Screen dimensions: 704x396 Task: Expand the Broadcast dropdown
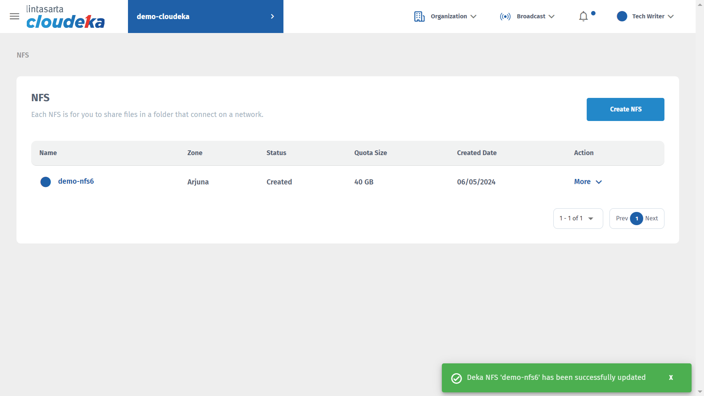click(x=535, y=16)
